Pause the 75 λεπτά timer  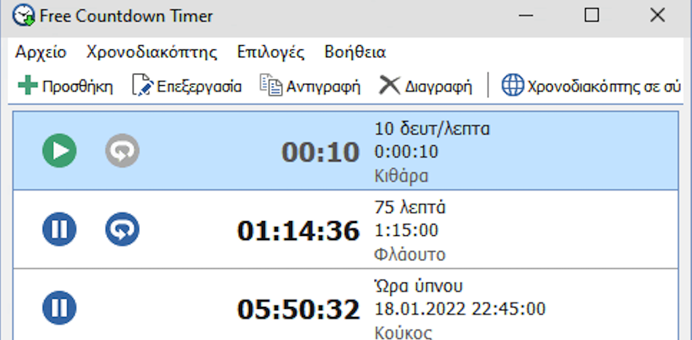click(x=59, y=229)
